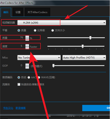Click the blue OK button
110x119 pixels.
coord(96,108)
